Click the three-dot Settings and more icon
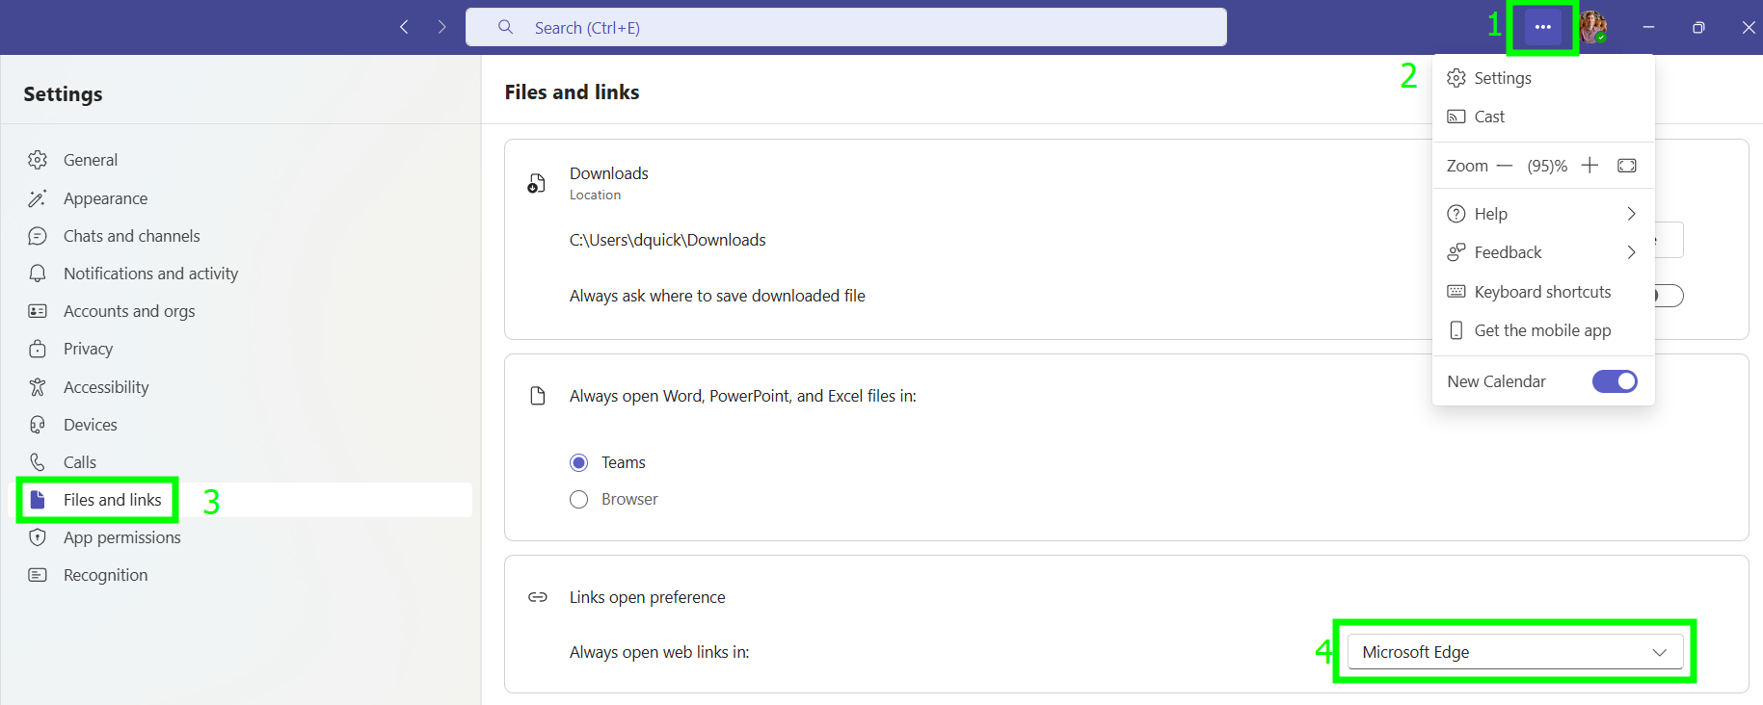The width and height of the screenshot is (1763, 705). coord(1542,27)
